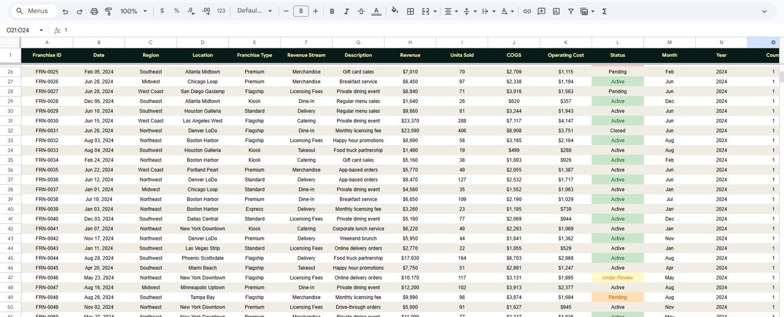Viewport: 784px width, 317px height.
Task: Select the Express franchise type cell
Action: click(254, 209)
